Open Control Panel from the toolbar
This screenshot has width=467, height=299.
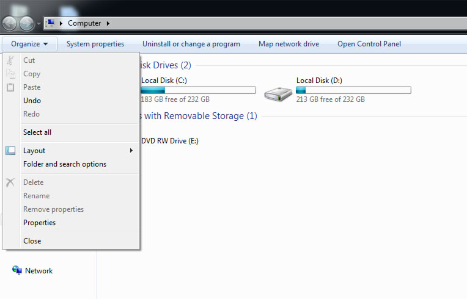369,44
